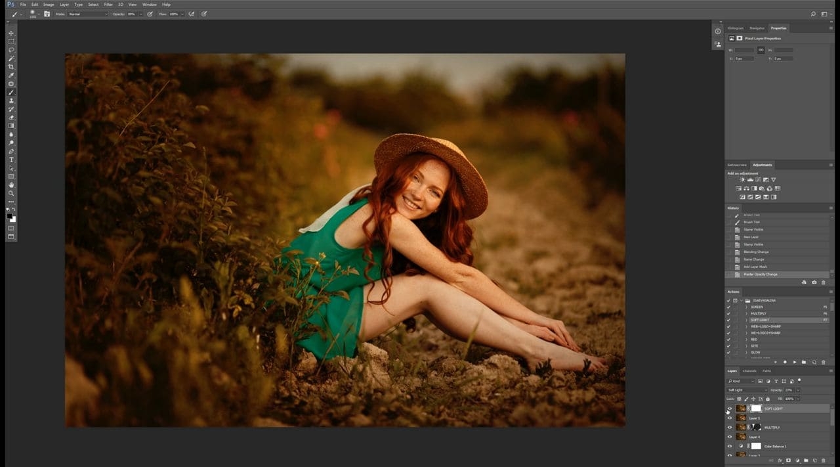Select the Clone Stamp tool
Image resolution: width=840 pixels, height=467 pixels.
pos(11,100)
